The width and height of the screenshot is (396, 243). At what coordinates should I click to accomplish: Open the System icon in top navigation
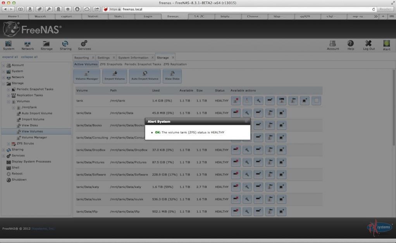(9, 45)
